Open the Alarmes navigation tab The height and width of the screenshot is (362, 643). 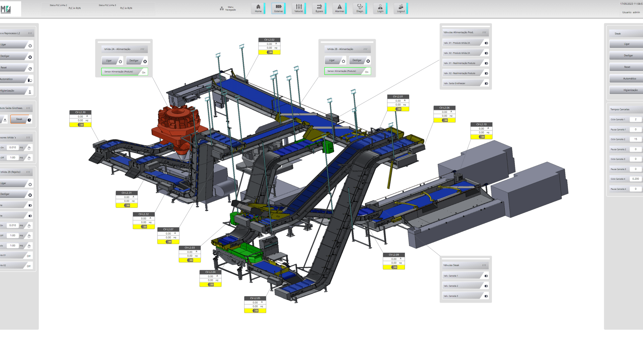coord(340,8)
